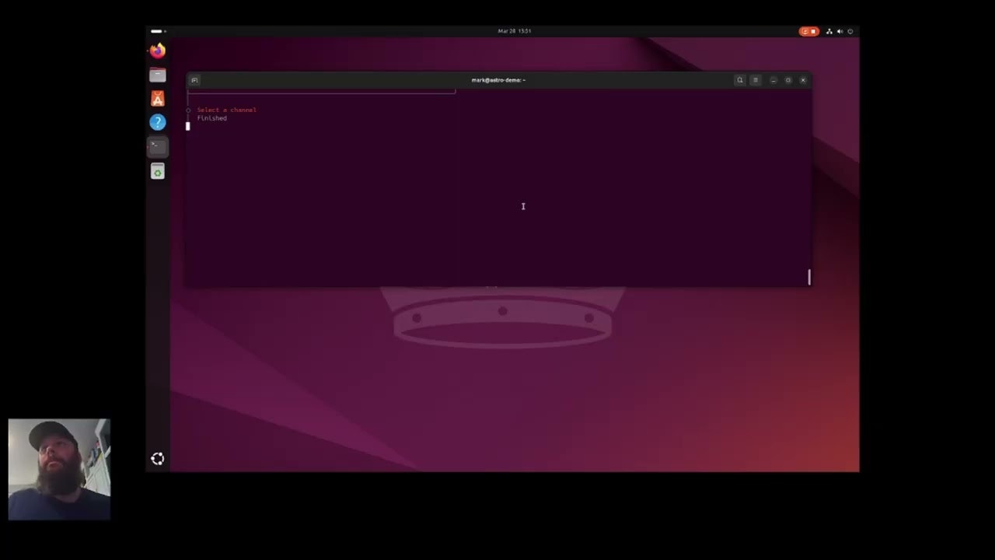The height and width of the screenshot is (560, 995).
Task: Click the Ubuntu logo at dock bottom
Action: click(x=158, y=459)
